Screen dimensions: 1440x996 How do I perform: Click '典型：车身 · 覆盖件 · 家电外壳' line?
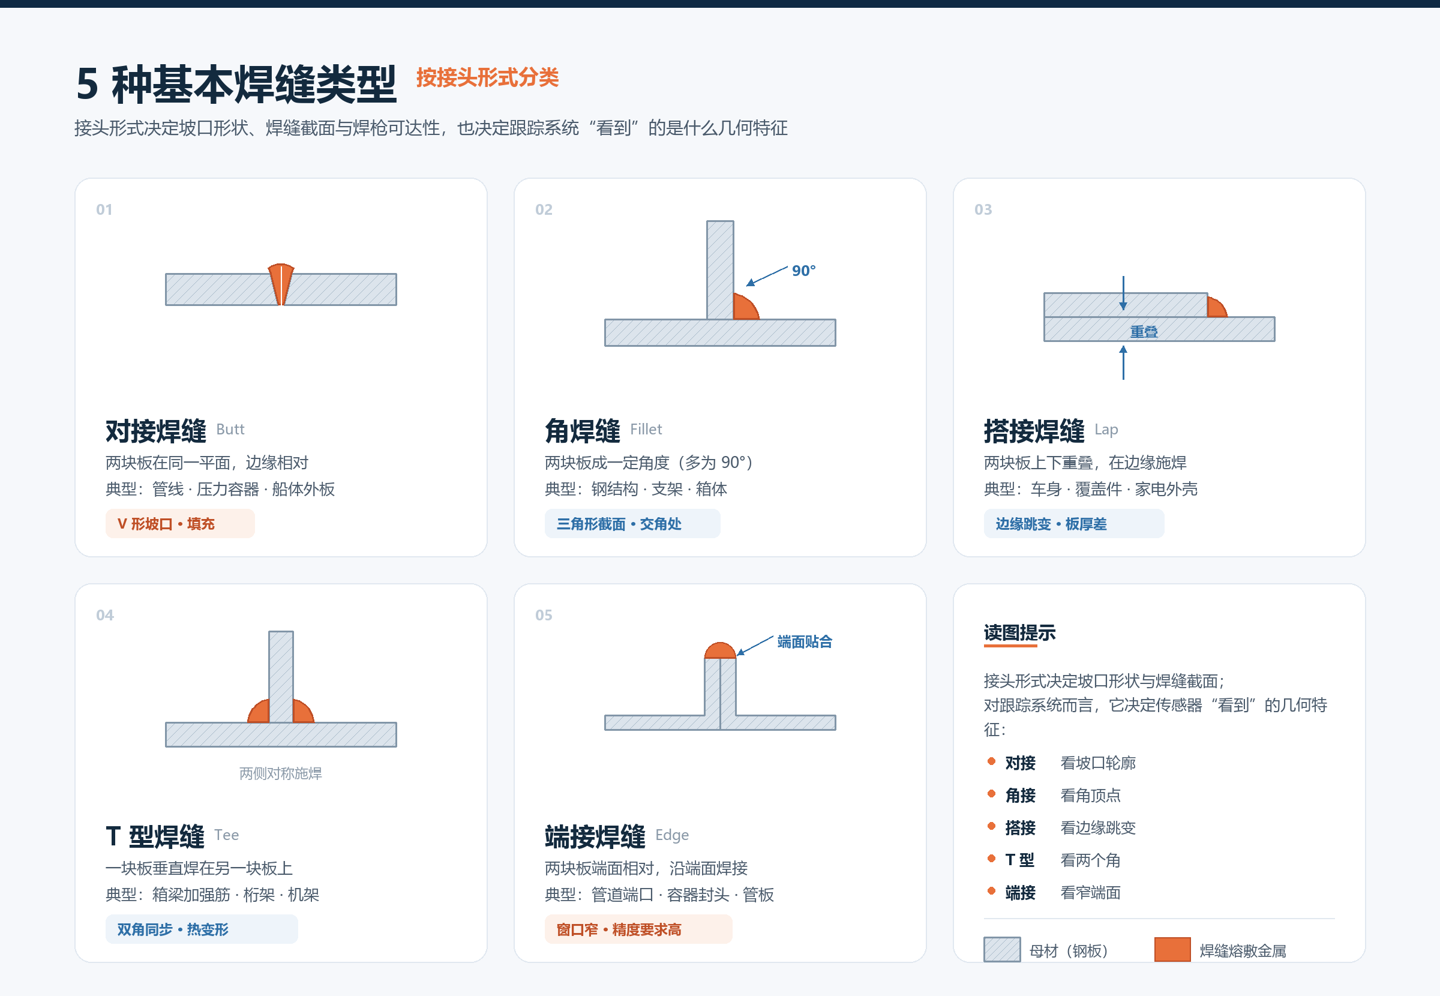point(1091,488)
